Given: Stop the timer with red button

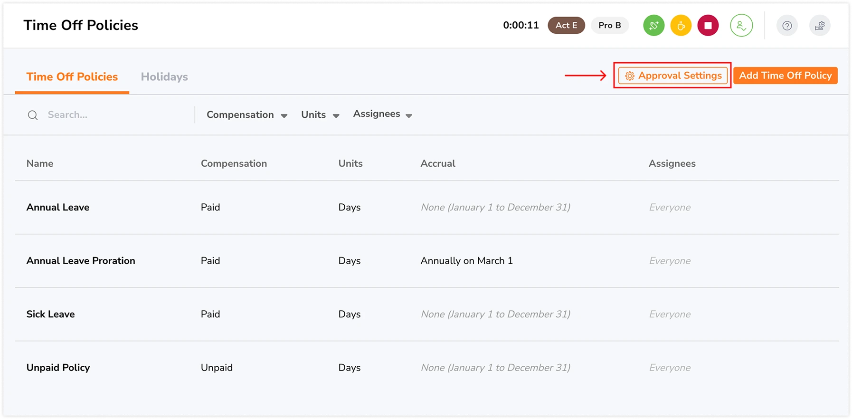Looking at the screenshot, I should pos(708,26).
